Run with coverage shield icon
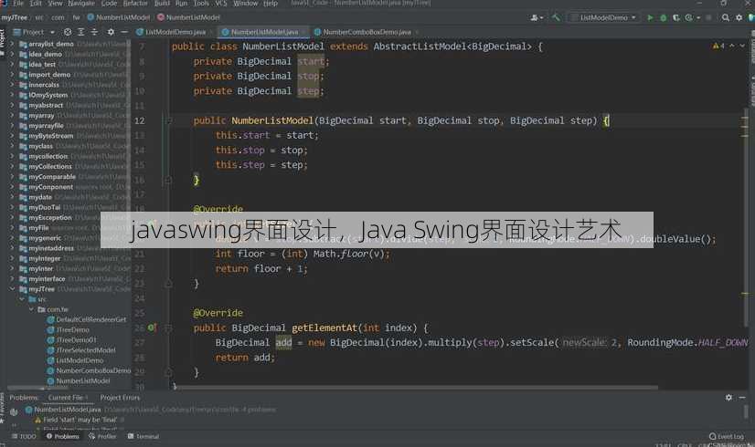Image resolution: width=755 pixels, height=447 pixels. 676,17
